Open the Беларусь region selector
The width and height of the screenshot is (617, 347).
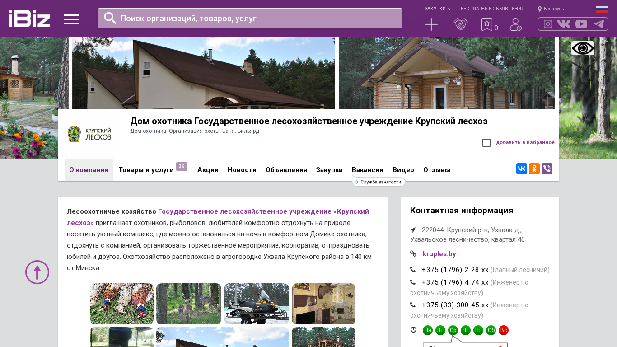[x=551, y=9]
